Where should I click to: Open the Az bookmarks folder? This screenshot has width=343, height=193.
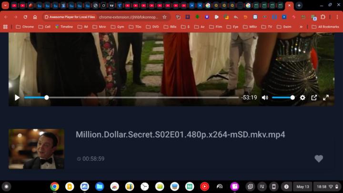click(x=200, y=27)
